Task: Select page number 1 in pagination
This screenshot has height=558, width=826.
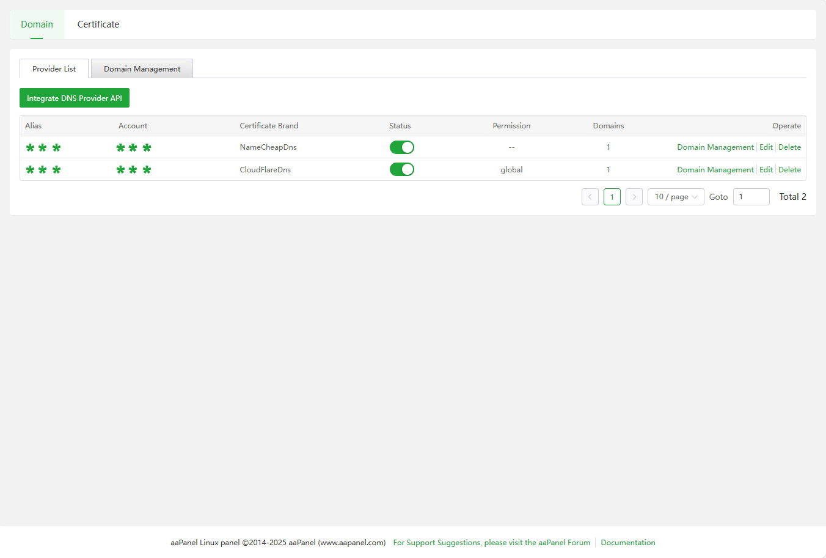Action: coord(612,197)
